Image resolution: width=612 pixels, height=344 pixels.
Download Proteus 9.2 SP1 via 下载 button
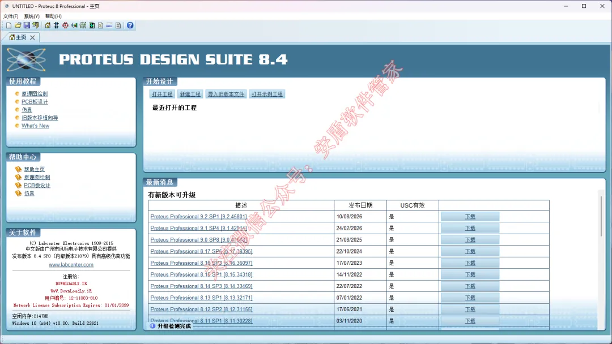point(470,217)
